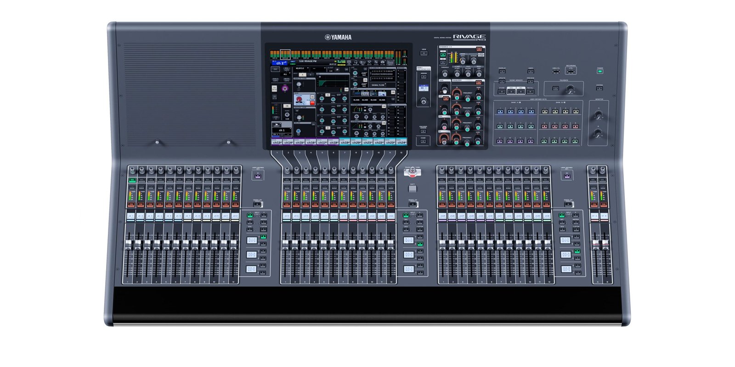This screenshot has width=735, height=367.
Task: Toggle the Dynamics 1/2 ON button
Action: [x=479, y=49]
